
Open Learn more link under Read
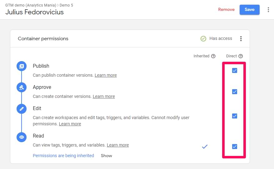pos(118,145)
